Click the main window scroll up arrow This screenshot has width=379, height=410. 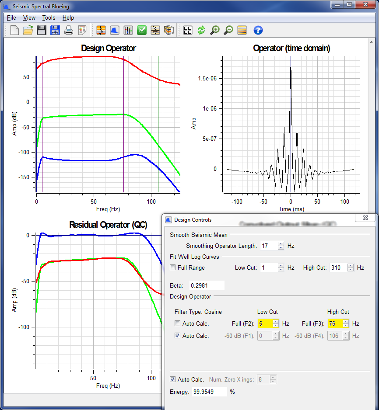(372, 42)
